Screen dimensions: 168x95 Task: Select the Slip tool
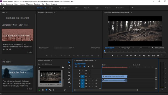click(69, 76)
